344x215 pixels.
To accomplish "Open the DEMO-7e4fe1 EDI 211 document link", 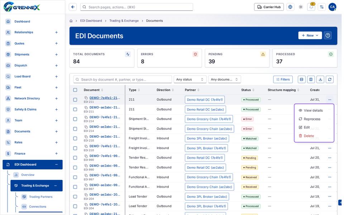I will coord(105,98).
